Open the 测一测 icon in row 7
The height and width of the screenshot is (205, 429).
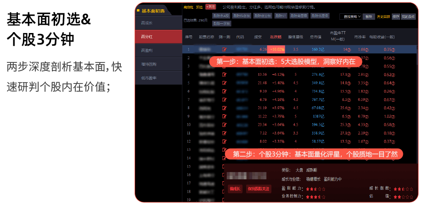click(225, 99)
